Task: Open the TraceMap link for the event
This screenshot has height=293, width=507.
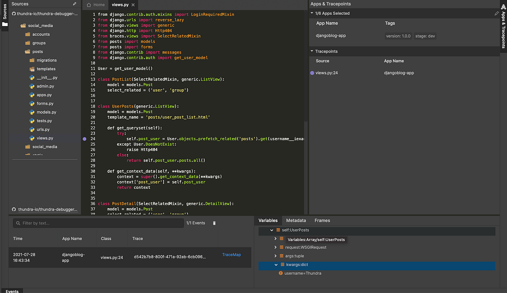Action: pos(232,255)
